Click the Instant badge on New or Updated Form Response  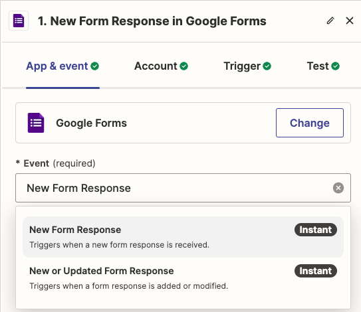tap(316, 271)
